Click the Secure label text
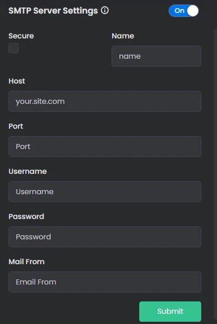Viewport: 217px width, 324px height. (21, 36)
